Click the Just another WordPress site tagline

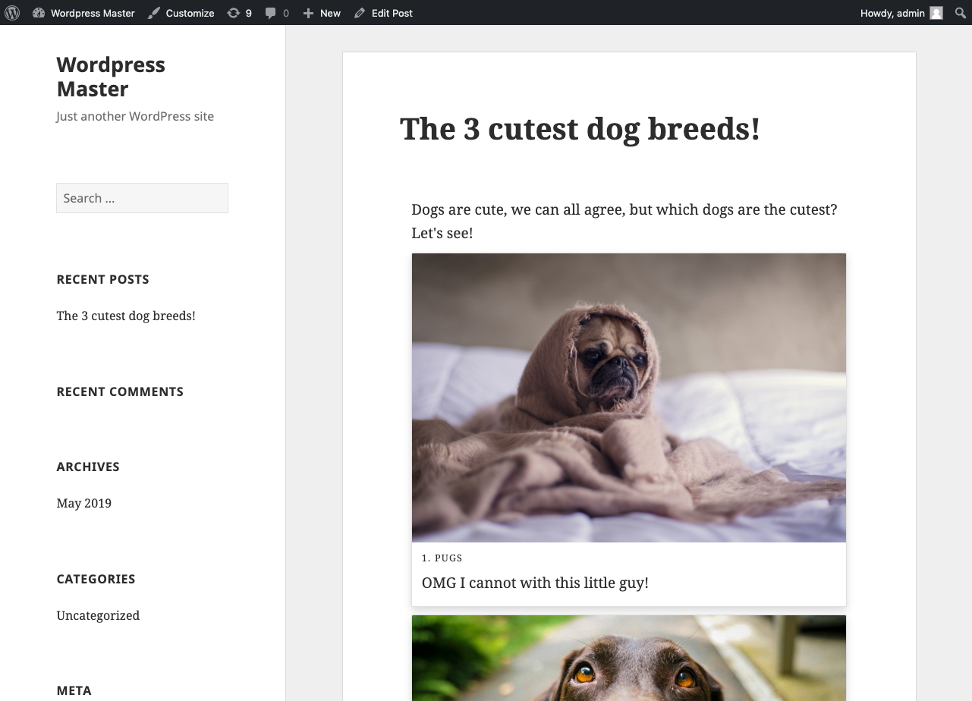click(x=135, y=116)
